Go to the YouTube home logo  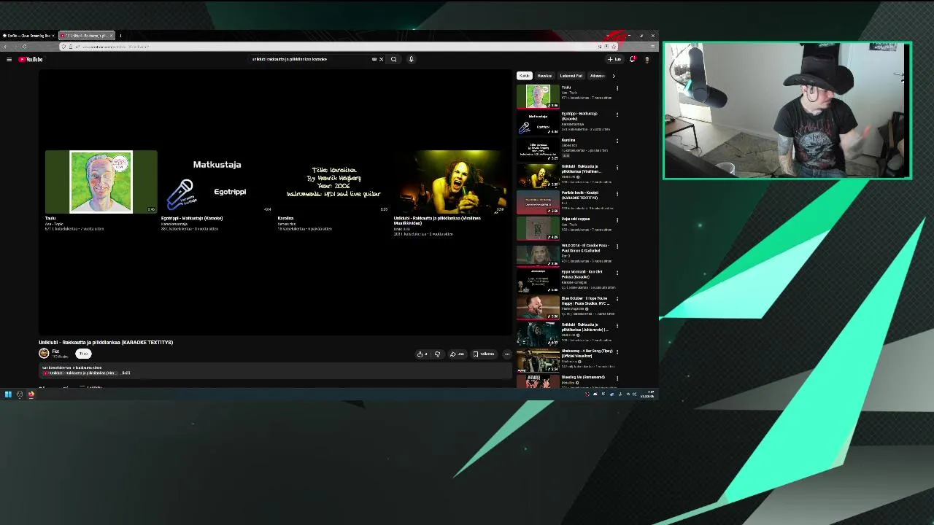(31, 59)
